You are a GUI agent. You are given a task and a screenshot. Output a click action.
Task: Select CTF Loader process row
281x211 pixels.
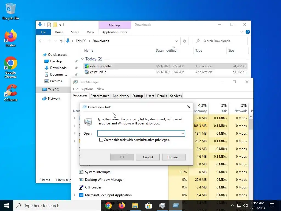(160, 187)
